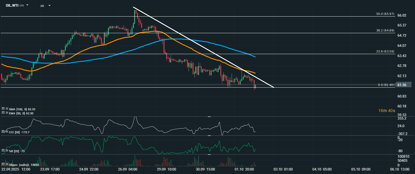Open settings icon for Objem volume indicator

point(3,164)
